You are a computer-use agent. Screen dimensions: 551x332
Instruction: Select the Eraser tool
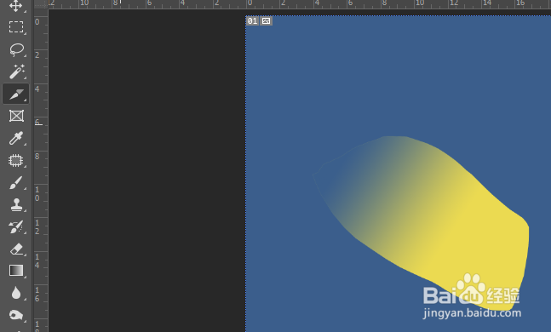[16, 249]
